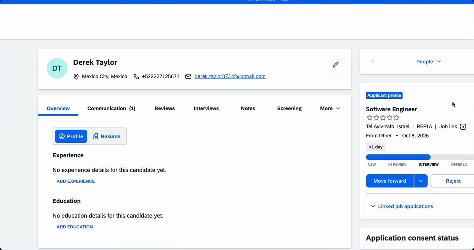Switch to Resume view
Image resolution: width=474 pixels, height=250 pixels.
107,136
